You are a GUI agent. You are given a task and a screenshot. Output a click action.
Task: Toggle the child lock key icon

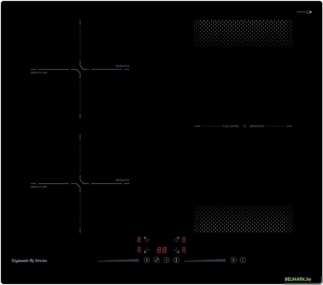[x=157, y=260]
